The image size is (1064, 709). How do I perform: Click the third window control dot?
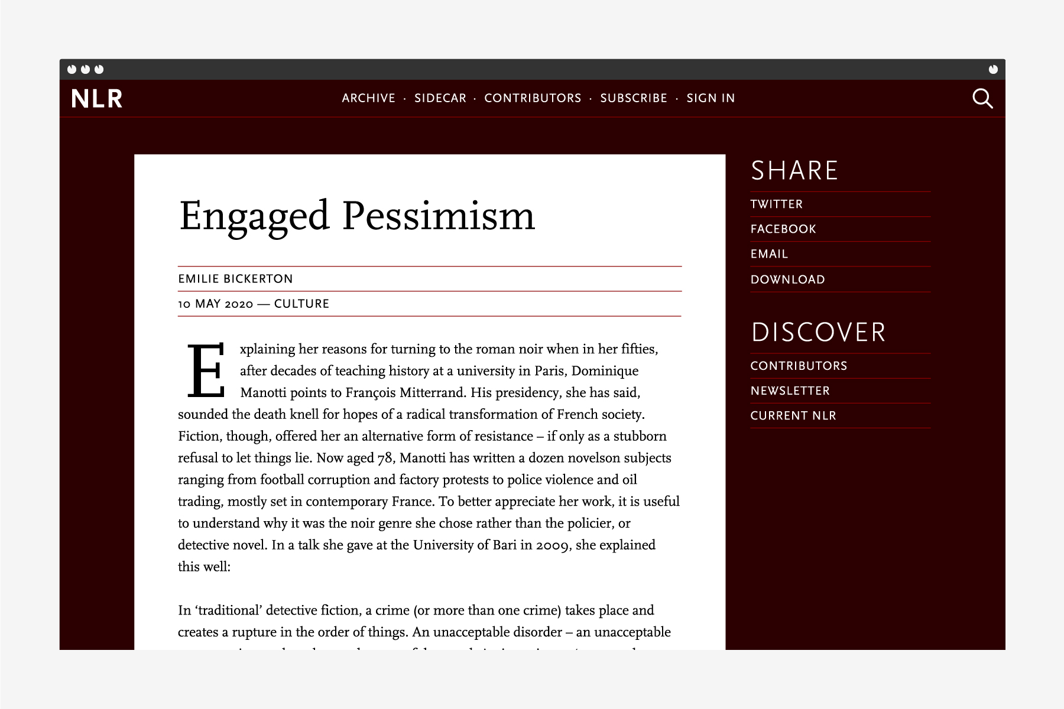(x=99, y=69)
